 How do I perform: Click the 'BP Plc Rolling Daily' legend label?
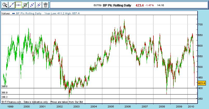pos(29,13)
